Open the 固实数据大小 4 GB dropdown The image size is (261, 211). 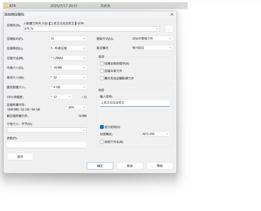click(x=68, y=87)
